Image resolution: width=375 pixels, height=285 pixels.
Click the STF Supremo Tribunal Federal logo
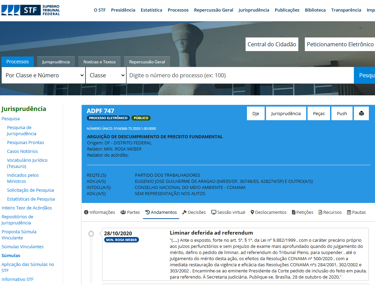pos(31,10)
